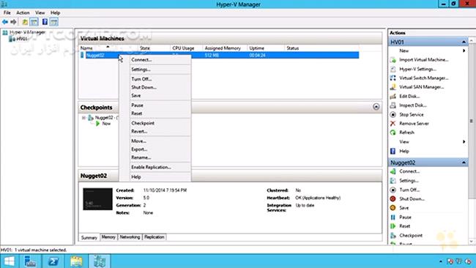Screen dimensions: 476x268
Task: Open PowerShell from the taskbar
Action: (53, 261)
